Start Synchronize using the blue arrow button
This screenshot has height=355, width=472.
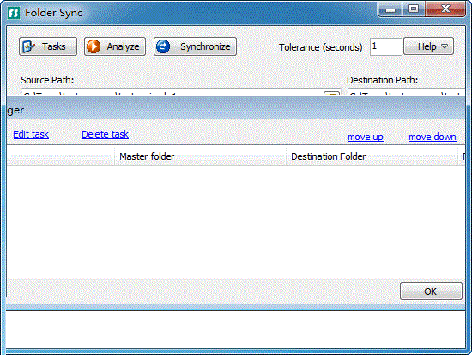195,46
